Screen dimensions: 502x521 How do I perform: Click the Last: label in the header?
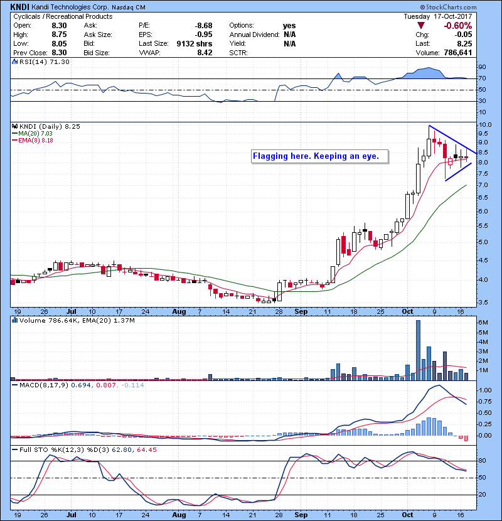point(423,43)
